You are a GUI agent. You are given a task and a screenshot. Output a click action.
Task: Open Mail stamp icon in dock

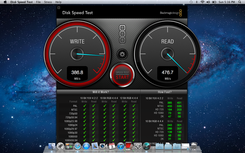pos(95,146)
